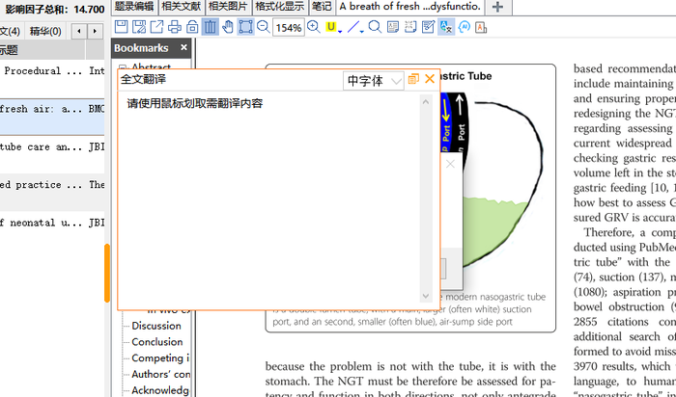Click the yellow highlight color swatch
Screen dimensions: 676x397
point(331,27)
